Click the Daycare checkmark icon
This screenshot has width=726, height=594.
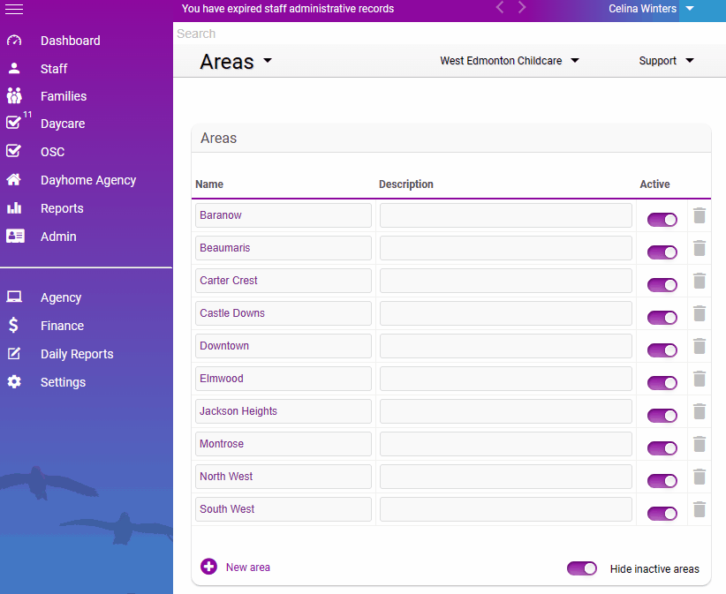(13, 123)
